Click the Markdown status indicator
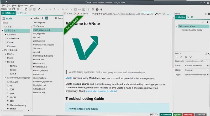Viewport: 210px width, 116px height. pos(200,114)
